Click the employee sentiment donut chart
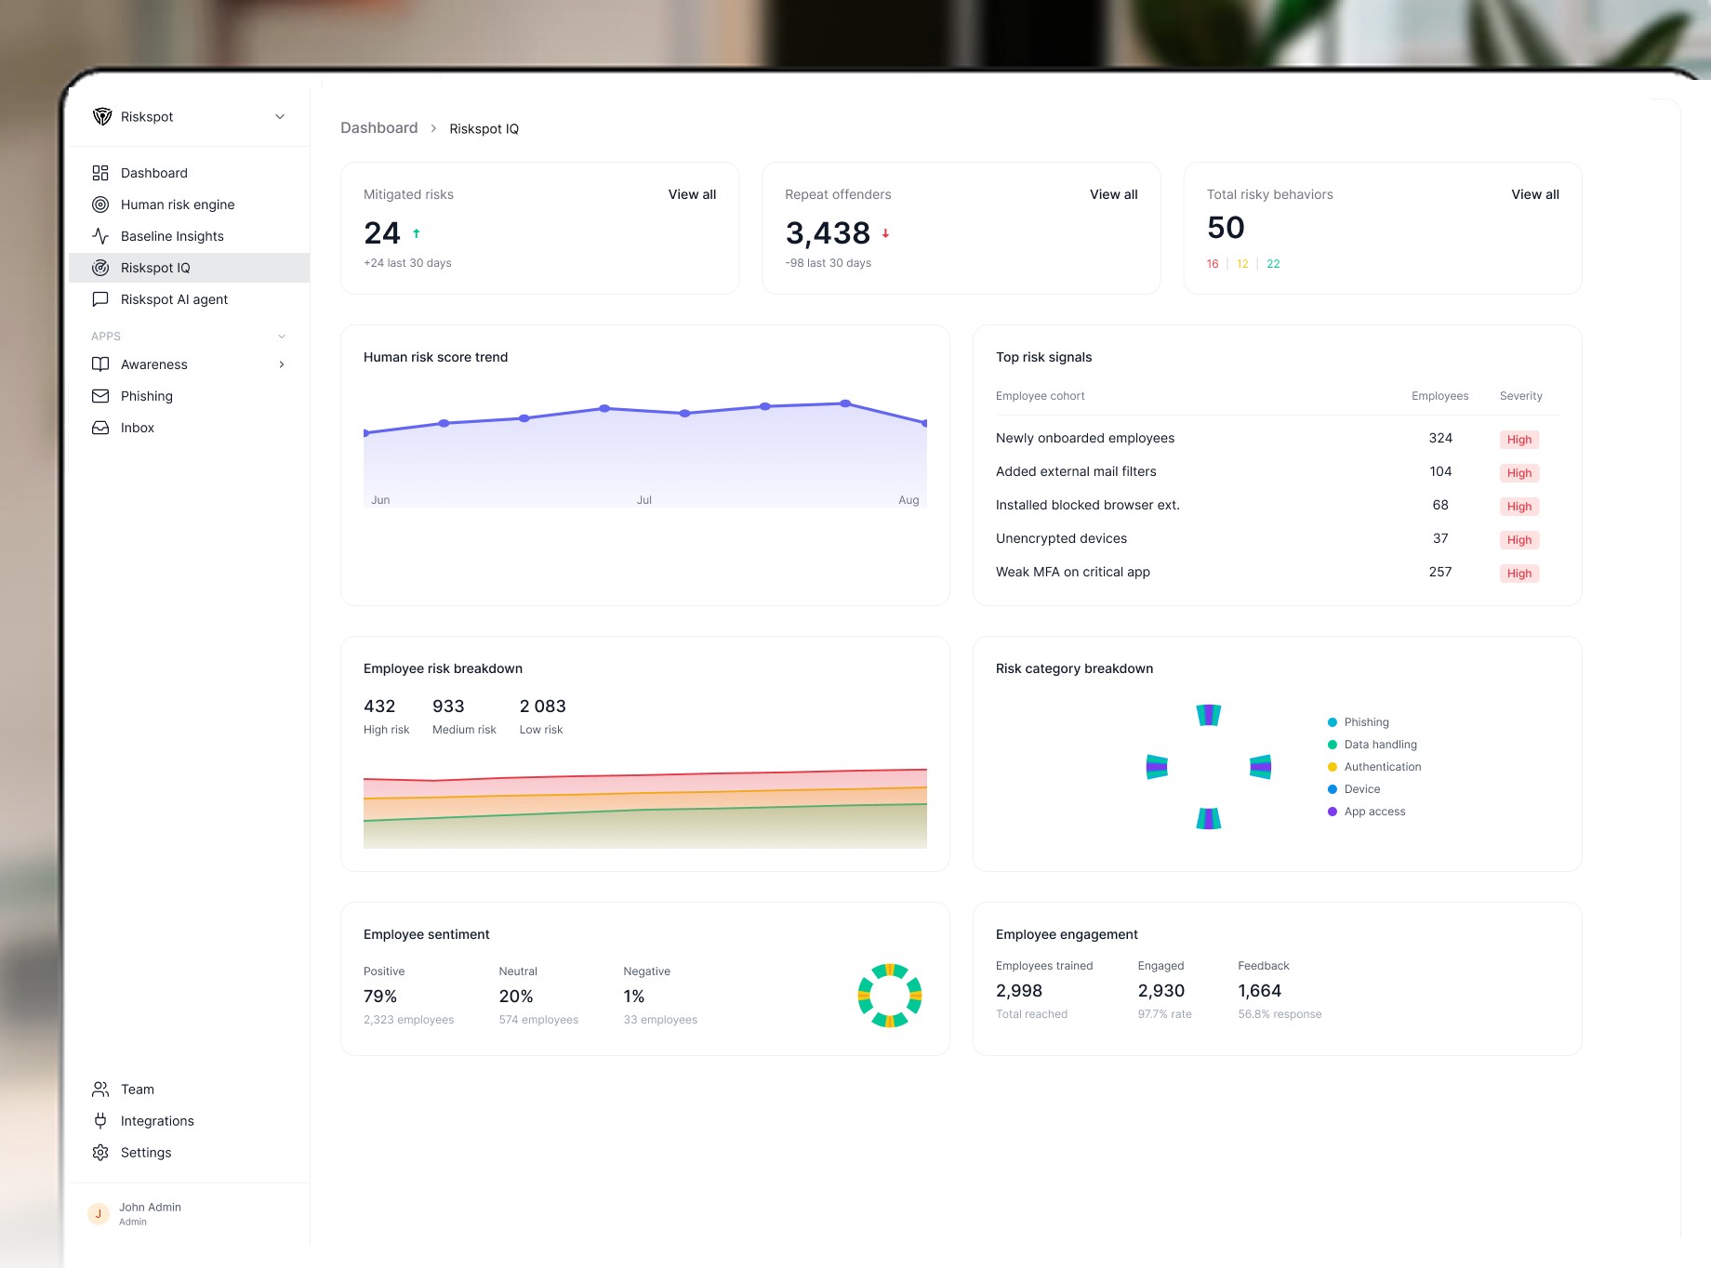This screenshot has height=1268, width=1711. click(890, 994)
